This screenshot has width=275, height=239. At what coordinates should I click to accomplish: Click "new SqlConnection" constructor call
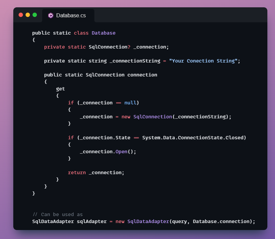coord(147,117)
